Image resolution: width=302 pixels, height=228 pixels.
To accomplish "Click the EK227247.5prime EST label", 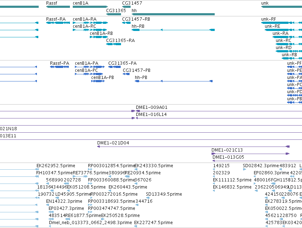I will [154, 223].
